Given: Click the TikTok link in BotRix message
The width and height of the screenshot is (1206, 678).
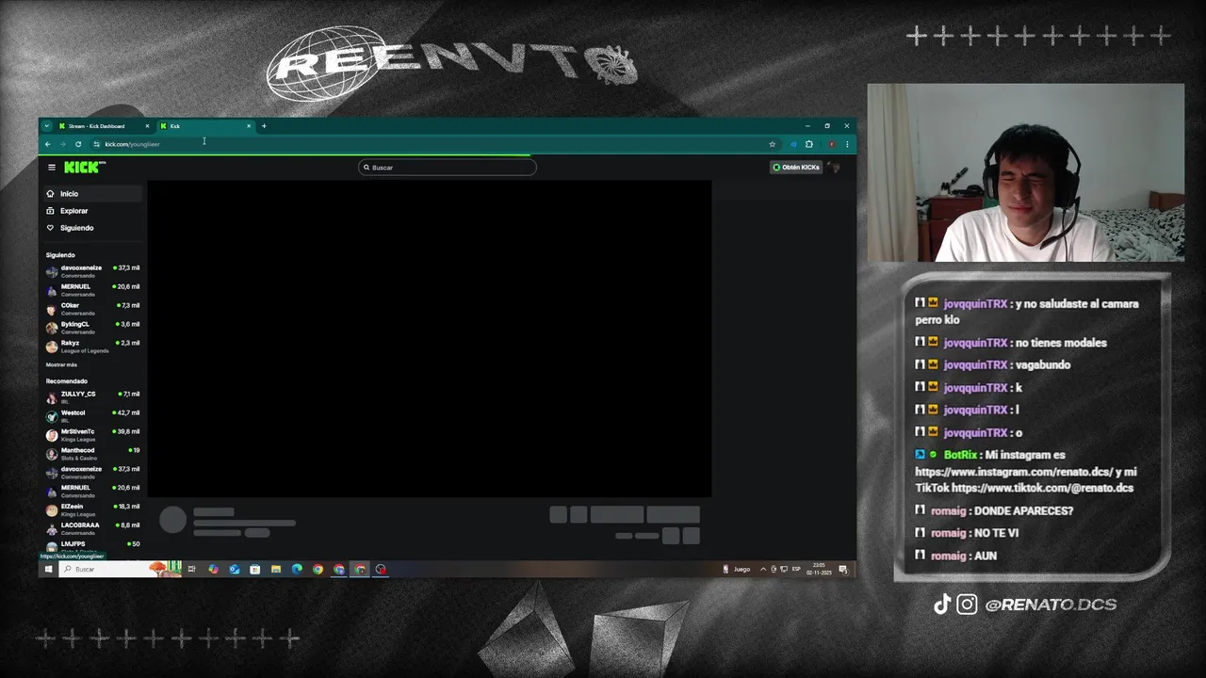Looking at the screenshot, I should tap(1042, 488).
